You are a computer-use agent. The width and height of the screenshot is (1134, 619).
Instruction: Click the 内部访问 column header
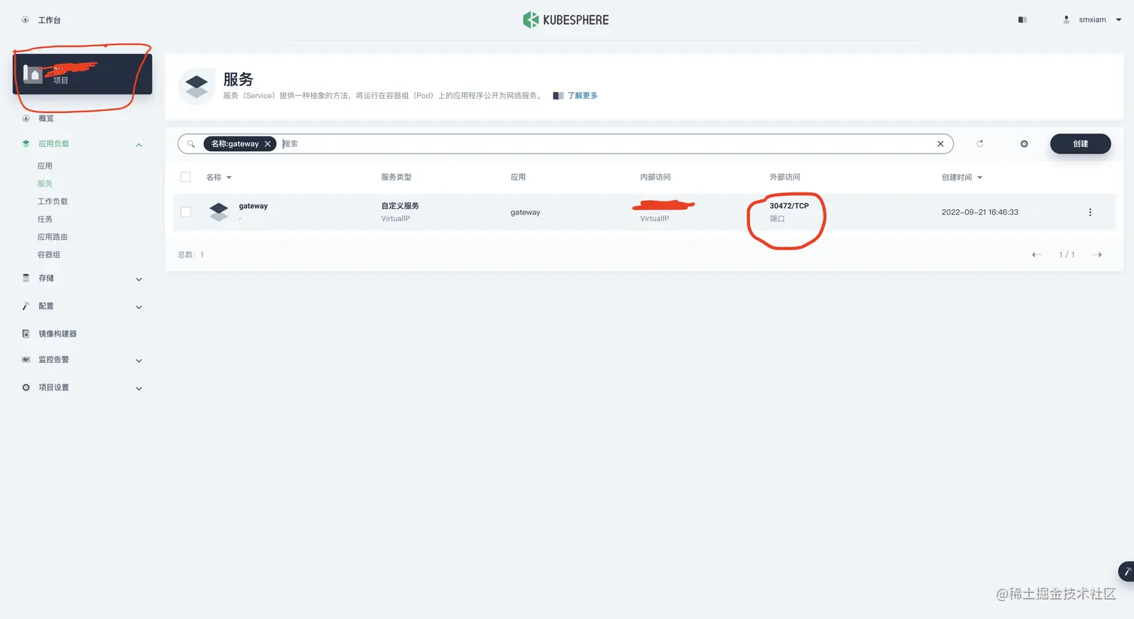pyautogui.click(x=655, y=178)
